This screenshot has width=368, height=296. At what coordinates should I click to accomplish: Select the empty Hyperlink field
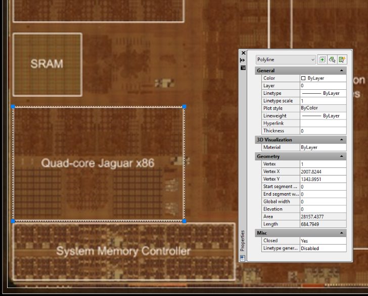323,123
